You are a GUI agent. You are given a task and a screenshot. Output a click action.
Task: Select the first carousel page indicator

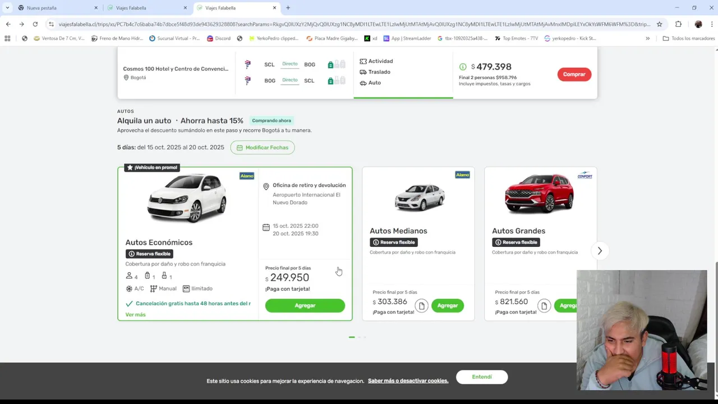[x=352, y=337]
